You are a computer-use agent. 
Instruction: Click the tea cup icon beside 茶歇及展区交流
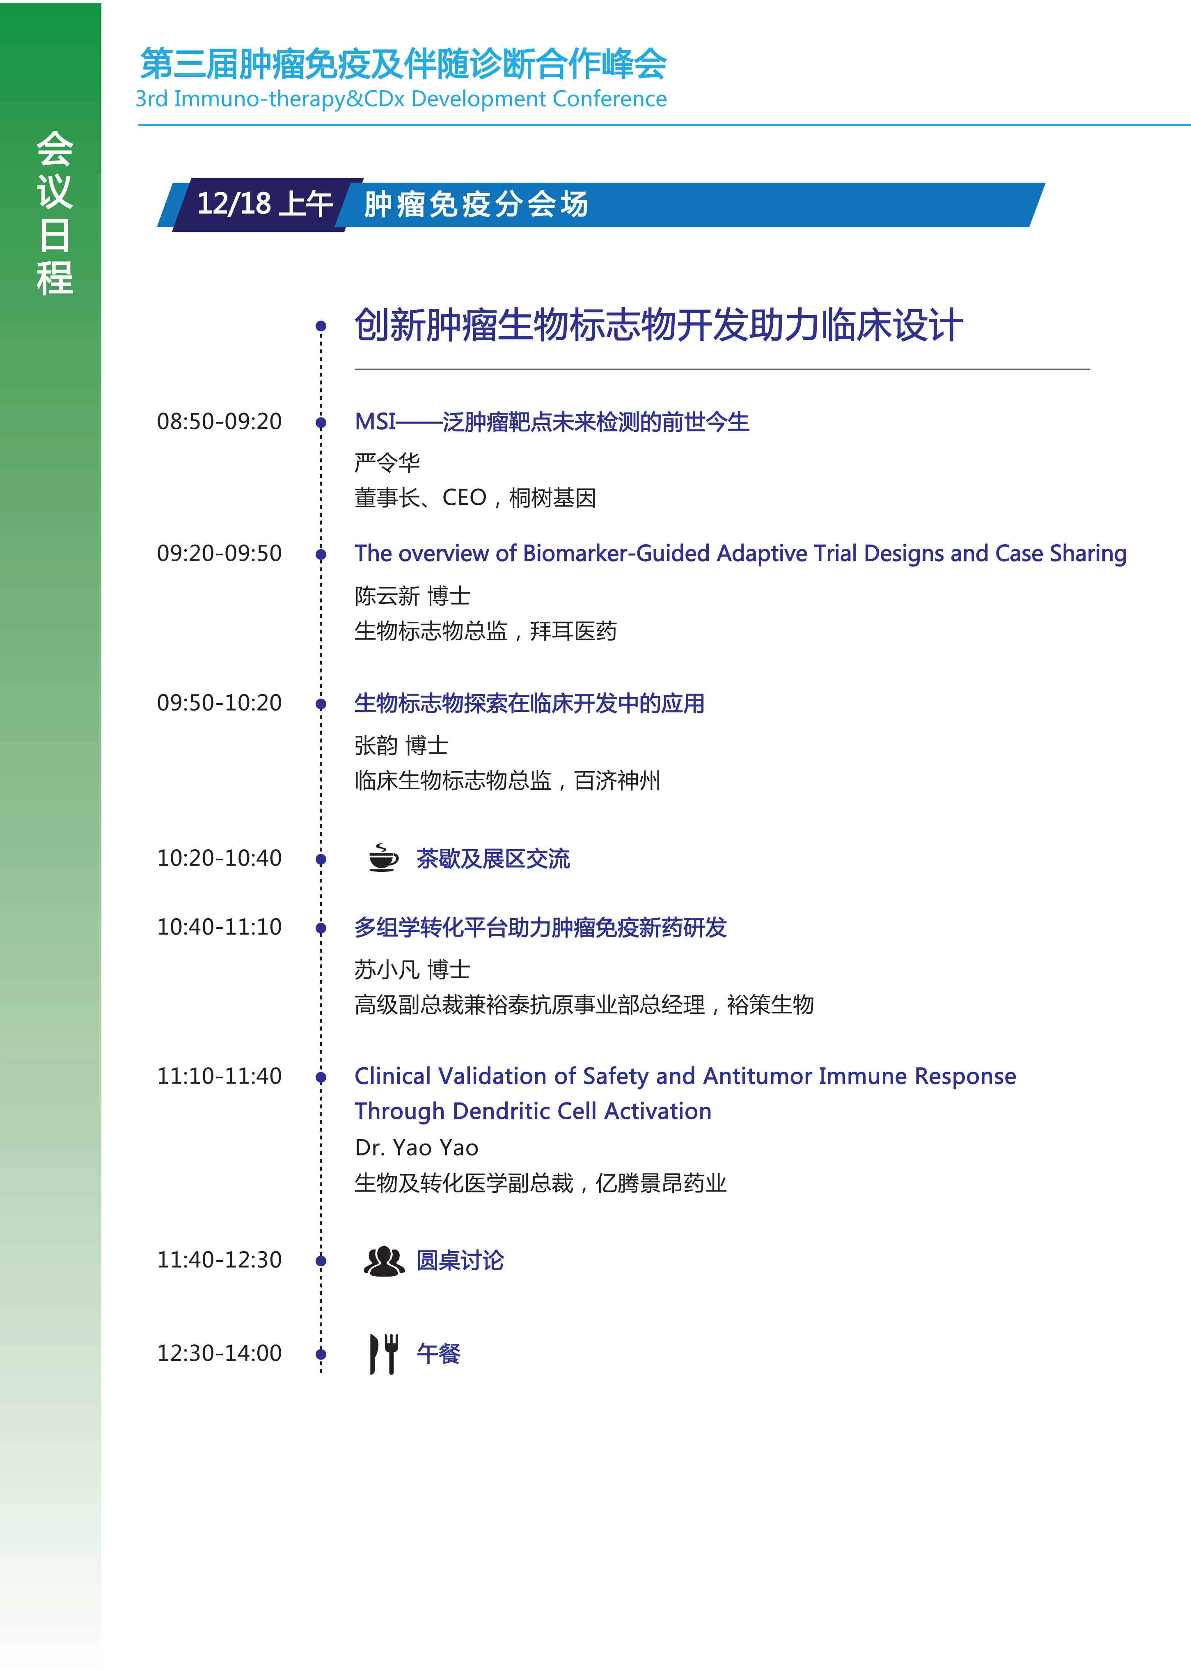point(383,857)
